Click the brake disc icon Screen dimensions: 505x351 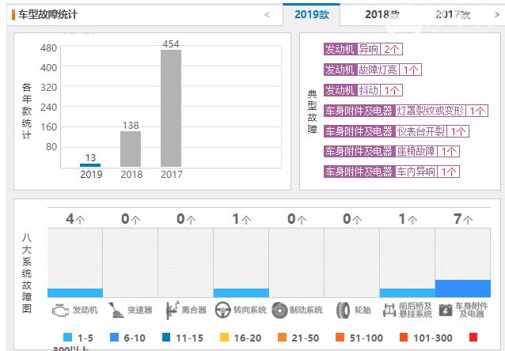coord(279,311)
